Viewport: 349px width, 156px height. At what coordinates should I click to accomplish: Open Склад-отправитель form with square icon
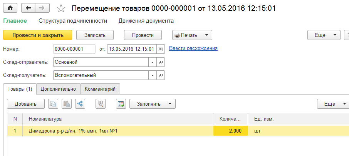tap(161, 62)
